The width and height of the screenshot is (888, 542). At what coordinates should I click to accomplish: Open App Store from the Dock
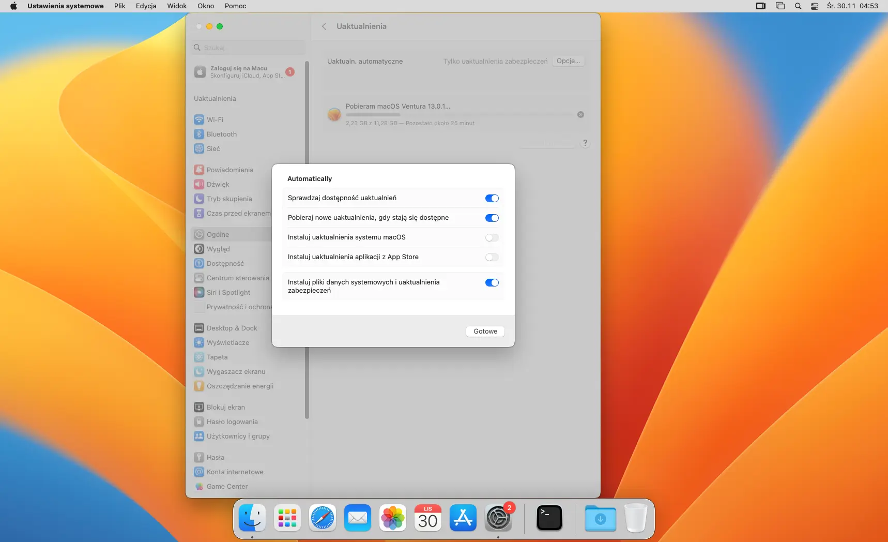click(x=463, y=518)
